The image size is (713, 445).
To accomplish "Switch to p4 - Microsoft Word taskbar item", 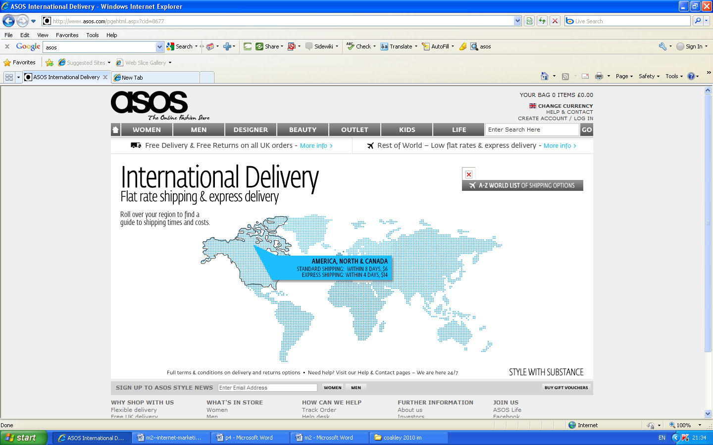I will (250, 438).
